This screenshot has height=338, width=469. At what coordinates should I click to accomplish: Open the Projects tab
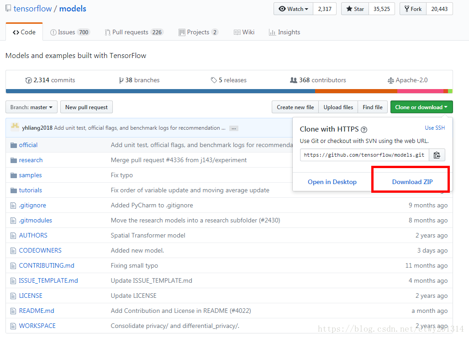click(198, 32)
